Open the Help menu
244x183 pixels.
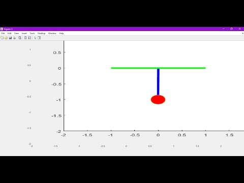pos(62,34)
